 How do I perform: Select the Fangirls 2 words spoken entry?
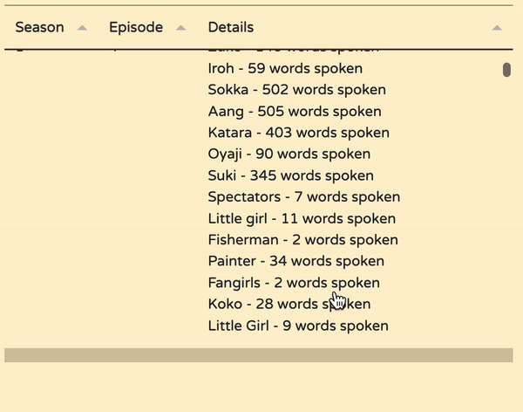[294, 283]
